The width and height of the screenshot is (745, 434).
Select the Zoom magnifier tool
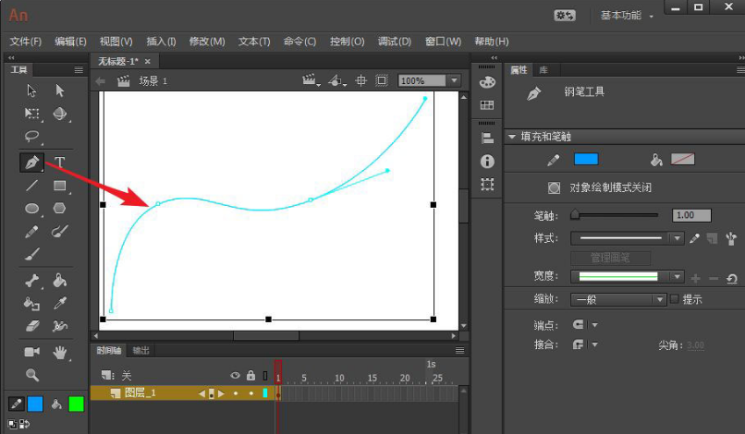pos(31,375)
